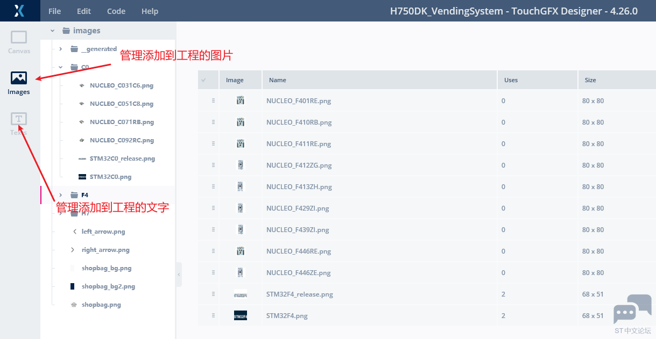Select NUCLEO_C031C6.png in the tree
The width and height of the screenshot is (656, 339).
(x=122, y=85)
